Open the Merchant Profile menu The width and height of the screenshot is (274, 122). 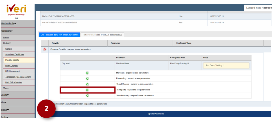pos(8,23)
